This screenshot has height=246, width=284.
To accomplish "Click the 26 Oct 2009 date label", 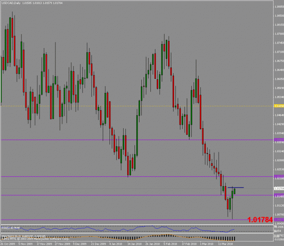I will click(x=8, y=244).
